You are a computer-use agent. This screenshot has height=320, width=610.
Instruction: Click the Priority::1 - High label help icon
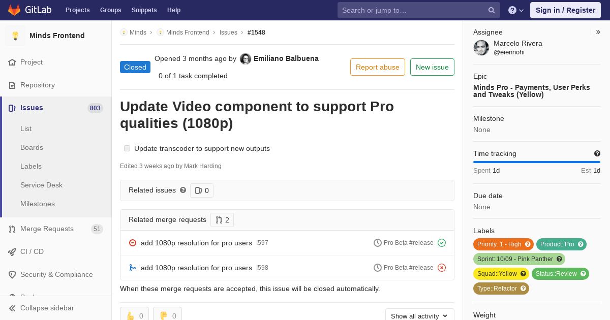tap(528, 244)
